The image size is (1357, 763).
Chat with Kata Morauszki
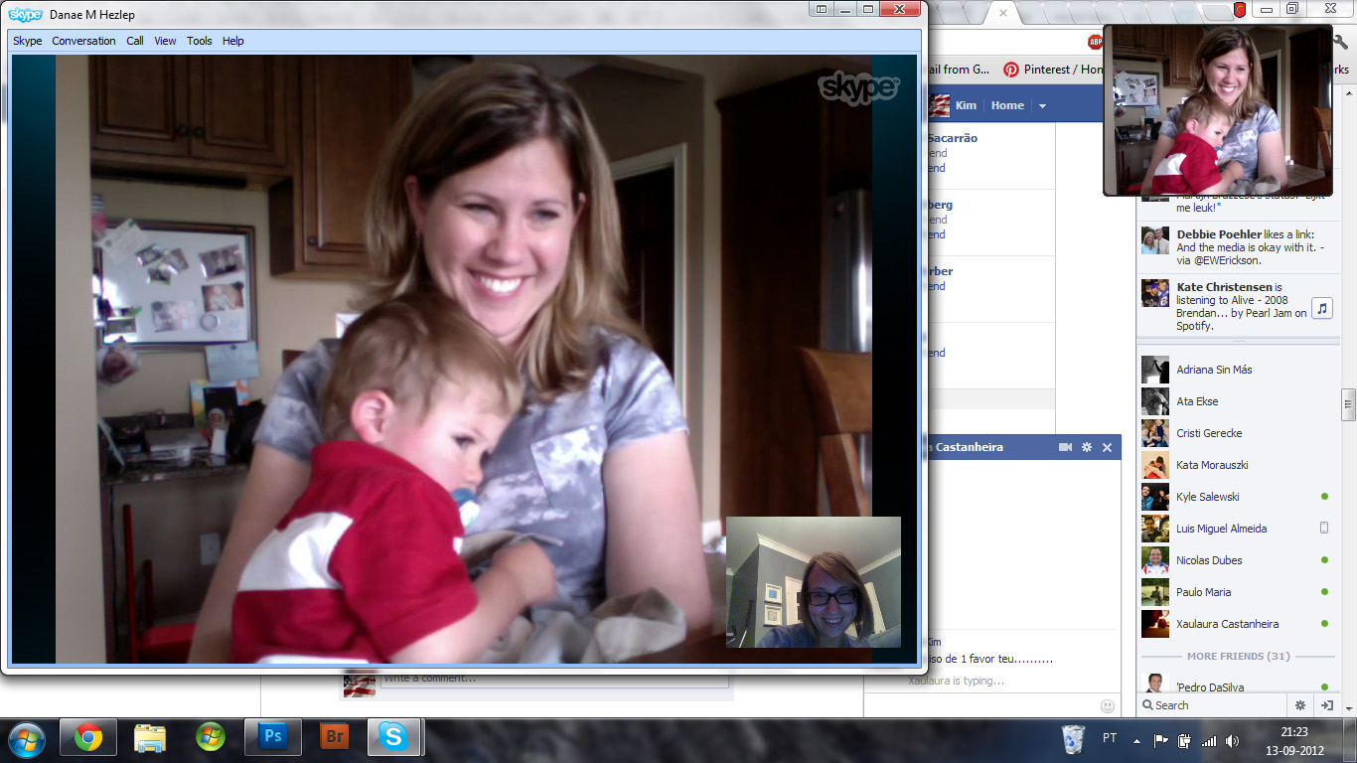click(1237, 465)
